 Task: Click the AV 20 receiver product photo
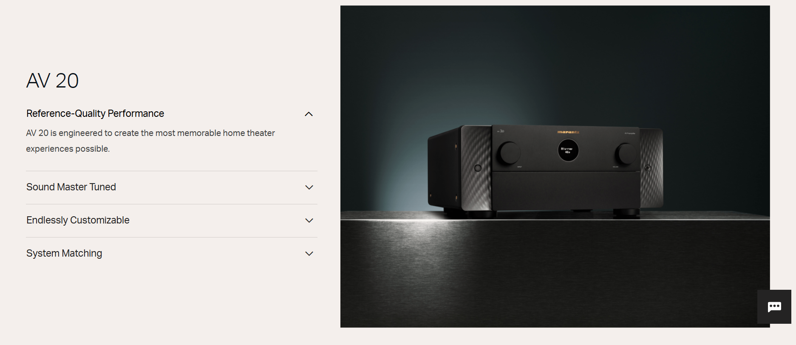point(555,167)
